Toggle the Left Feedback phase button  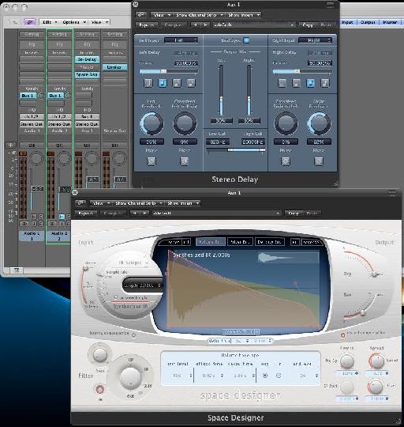click(151, 161)
